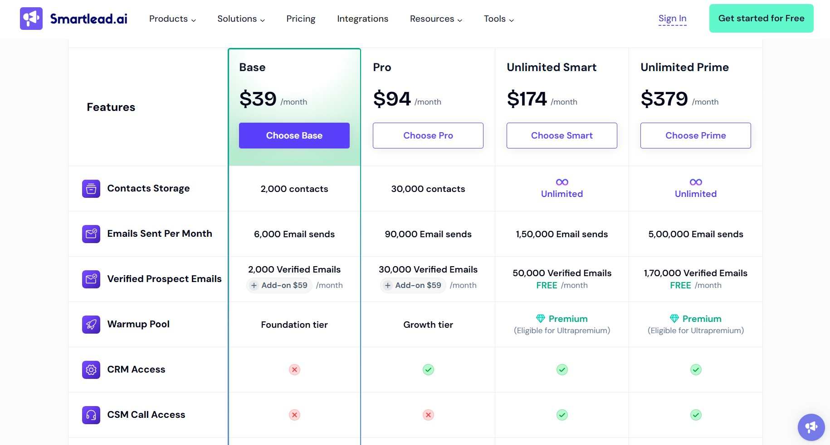The width and height of the screenshot is (830, 445).
Task: Click the Emails Sent Per Month envelope icon
Action: (91, 234)
